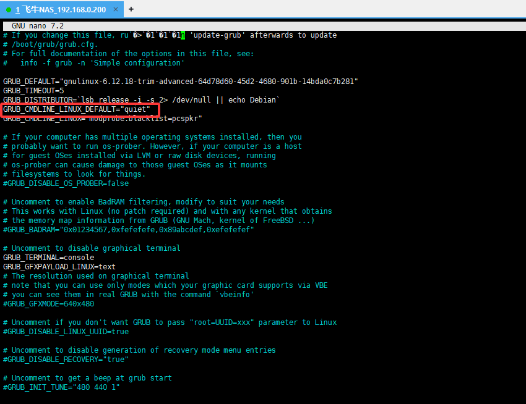Place cursor on GRUB_TIMEOUT=5 line
The height and width of the screenshot is (404, 526).
click(x=33, y=91)
